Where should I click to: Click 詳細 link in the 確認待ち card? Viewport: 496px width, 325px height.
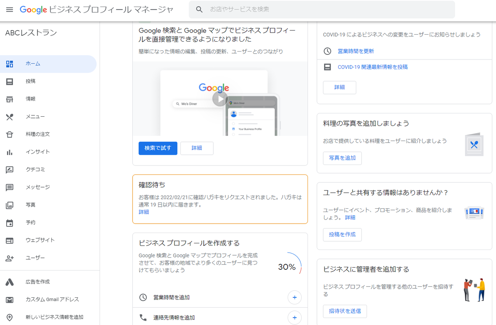144,212
